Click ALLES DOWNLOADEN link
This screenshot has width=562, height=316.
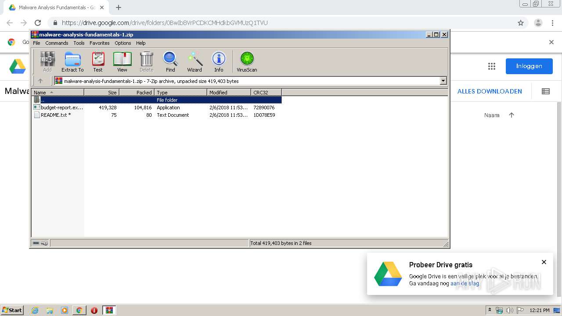click(490, 91)
